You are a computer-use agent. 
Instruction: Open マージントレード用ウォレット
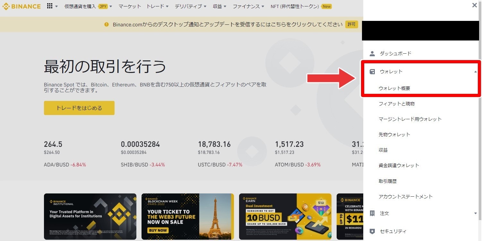[410, 119]
